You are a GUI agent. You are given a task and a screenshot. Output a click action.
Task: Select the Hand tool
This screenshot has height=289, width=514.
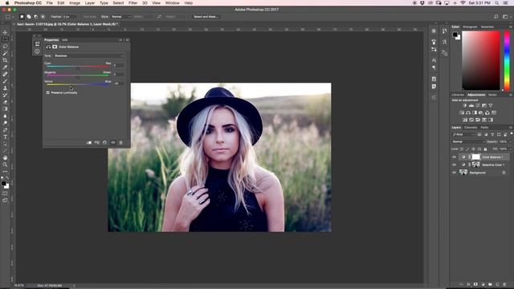point(5,157)
